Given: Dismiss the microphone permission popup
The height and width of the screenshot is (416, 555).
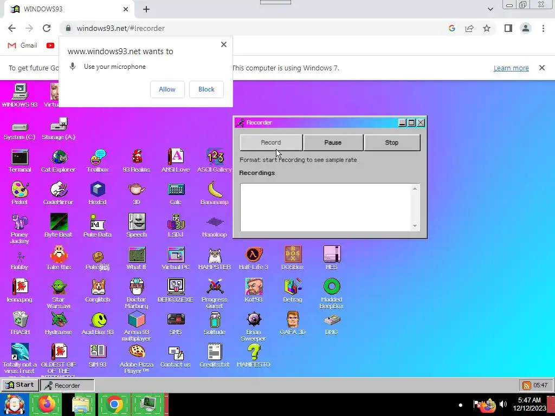Looking at the screenshot, I should 224,44.
